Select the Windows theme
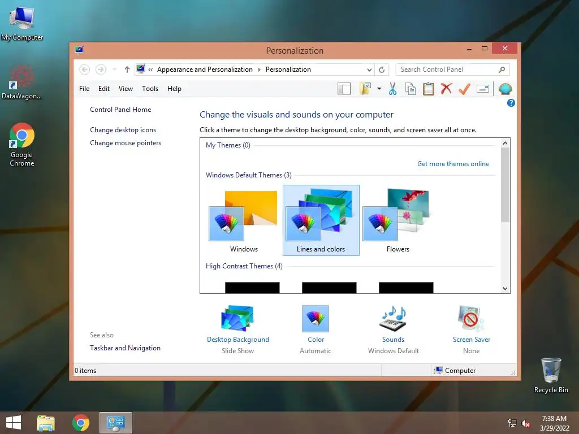The image size is (579, 434). [x=244, y=221]
